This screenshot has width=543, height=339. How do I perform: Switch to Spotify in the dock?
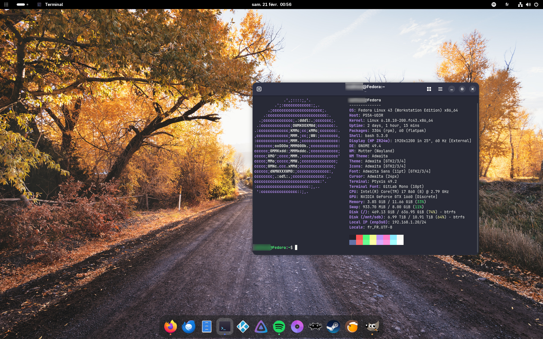coord(279,327)
